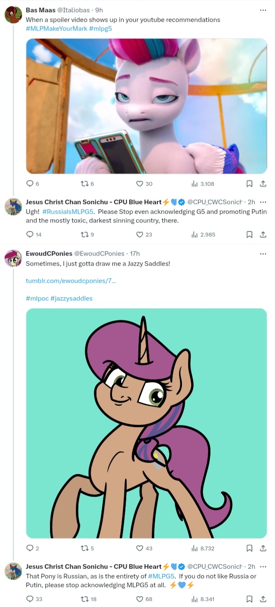Like the EwoudCPonies Jazzy Saddles tweet
Viewport: 275px width, 607px height.
coord(140,548)
